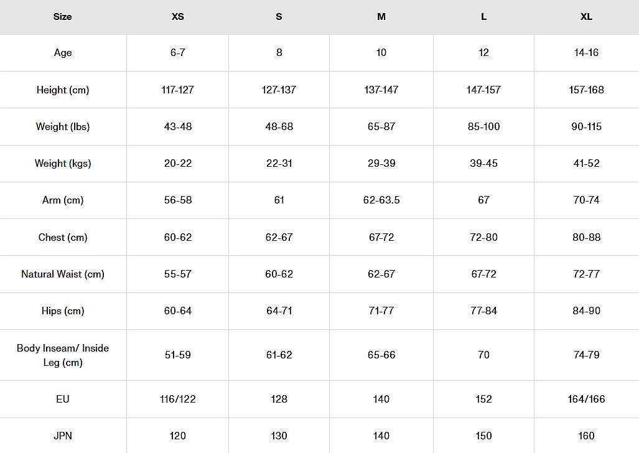
Task: Select the XL size column header
Action: click(586, 17)
